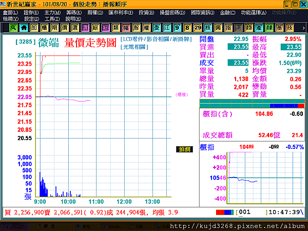Image resolution: width=308 pixels, height=231 pixels.
Task: Expand toolbar overflow arrow at right end
Action: click(303, 28)
